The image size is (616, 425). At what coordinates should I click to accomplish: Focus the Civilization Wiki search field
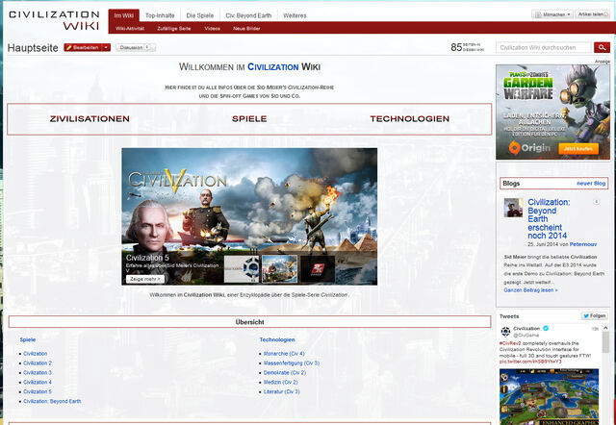coord(543,47)
